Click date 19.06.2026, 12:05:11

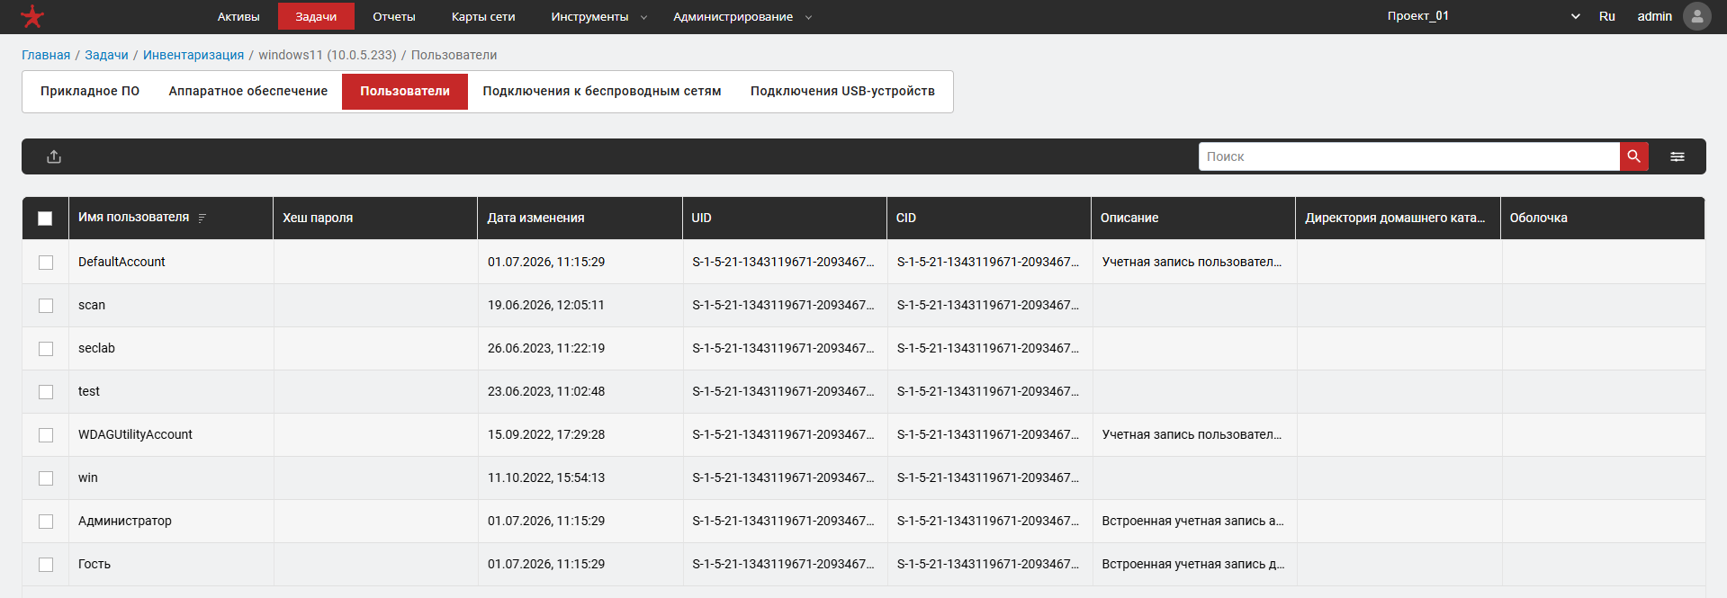click(546, 305)
